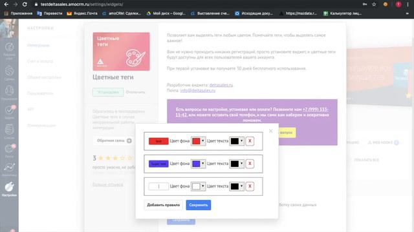Open the Больше отзывов link
Image resolution: width=414 pixels, height=232 pixels.
pos(108,184)
